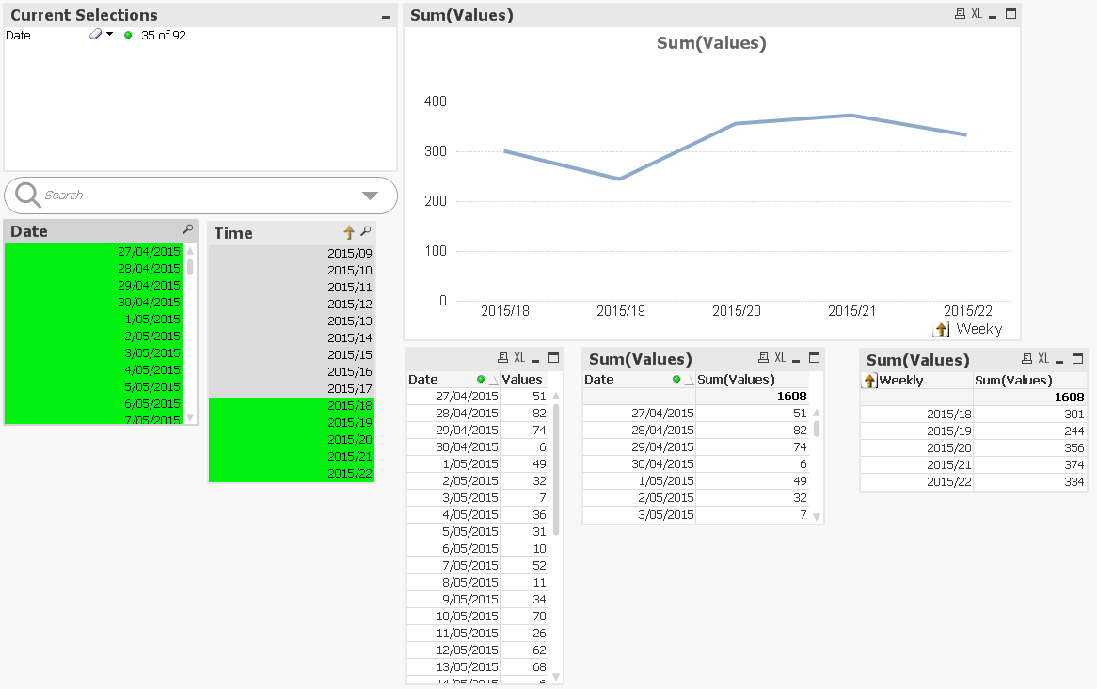Image resolution: width=1097 pixels, height=689 pixels.
Task: Click the Weekly drill-up icon below the chart
Action: [941, 329]
